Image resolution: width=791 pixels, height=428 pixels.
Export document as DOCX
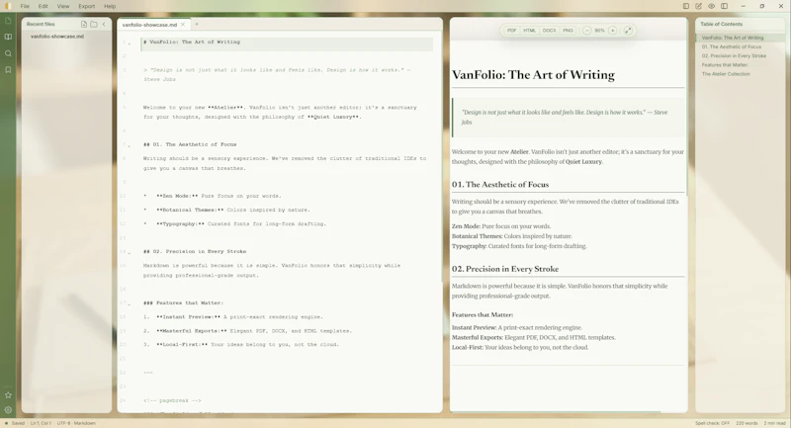pyautogui.click(x=550, y=31)
